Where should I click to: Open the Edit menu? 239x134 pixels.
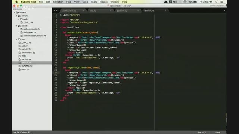[x=48, y=2]
